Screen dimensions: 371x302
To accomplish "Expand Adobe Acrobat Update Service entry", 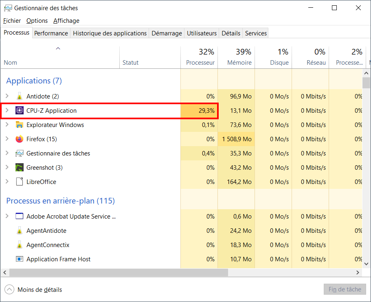I will [x=7, y=216].
